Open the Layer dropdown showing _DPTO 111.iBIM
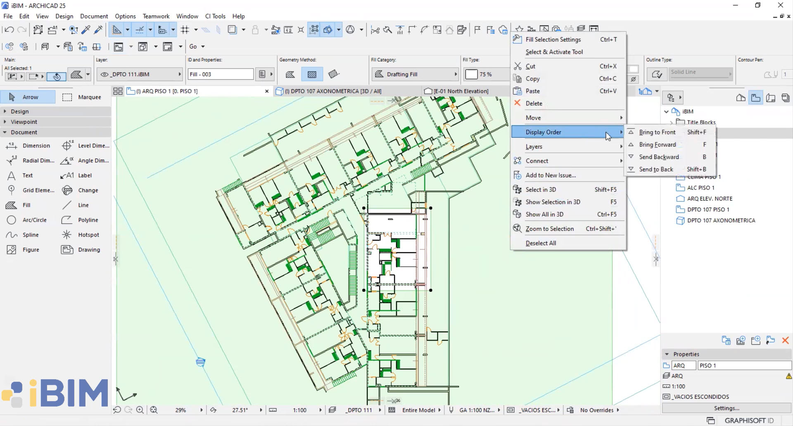 pyautogui.click(x=140, y=74)
